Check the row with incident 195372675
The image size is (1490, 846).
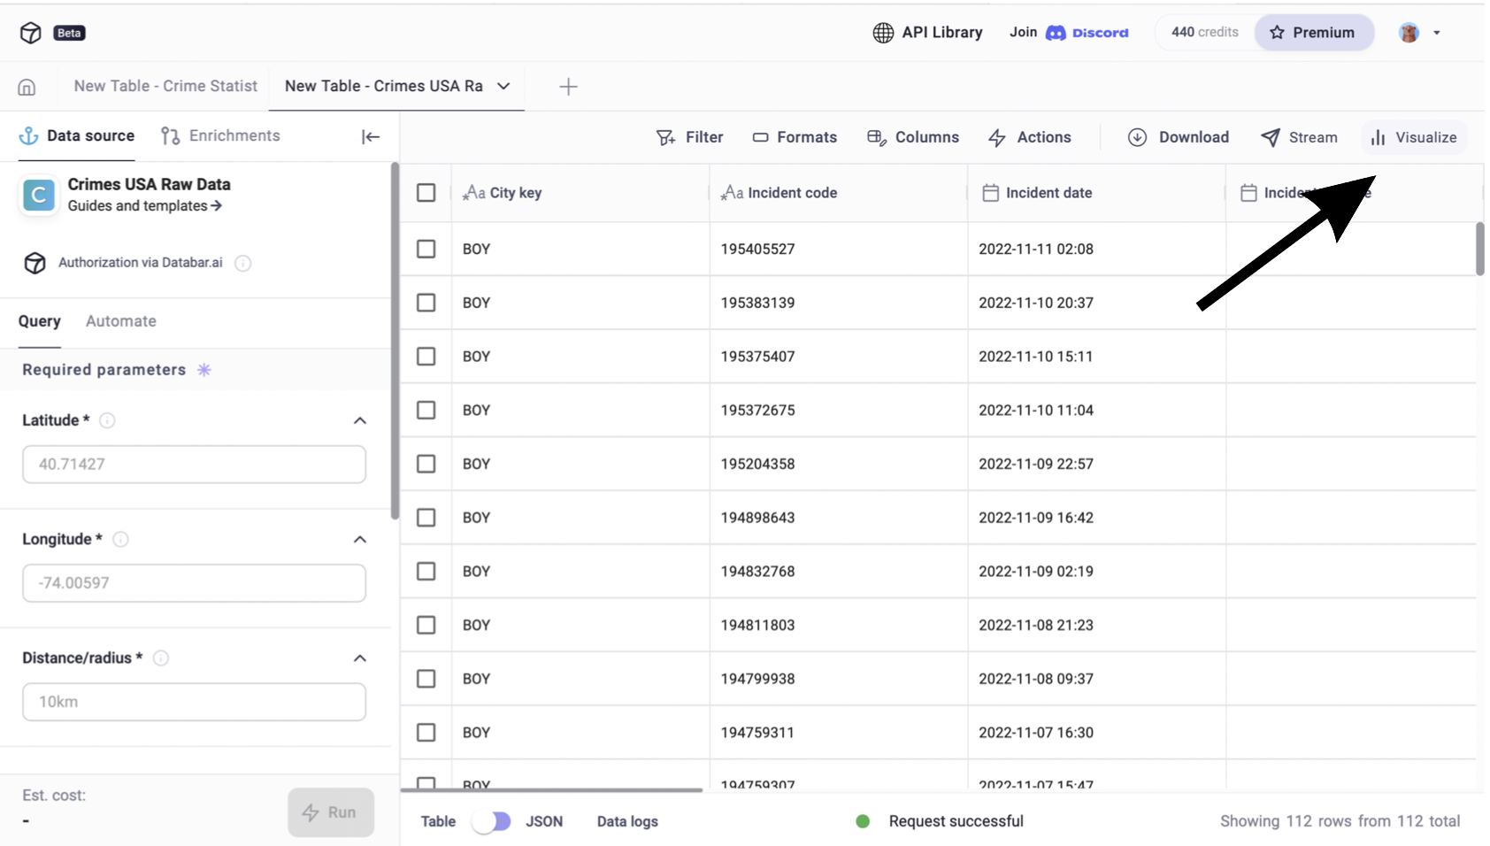[426, 410]
